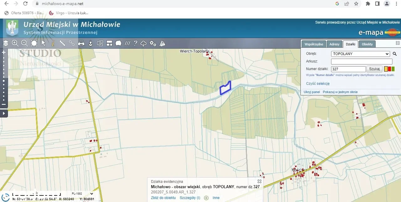Switch to the Adresy tab
The height and width of the screenshot is (202, 401).
(x=334, y=44)
